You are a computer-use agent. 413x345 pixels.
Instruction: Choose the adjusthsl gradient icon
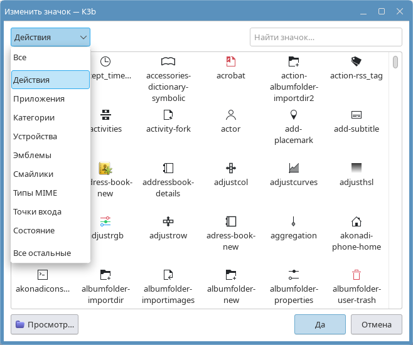[356, 168]
